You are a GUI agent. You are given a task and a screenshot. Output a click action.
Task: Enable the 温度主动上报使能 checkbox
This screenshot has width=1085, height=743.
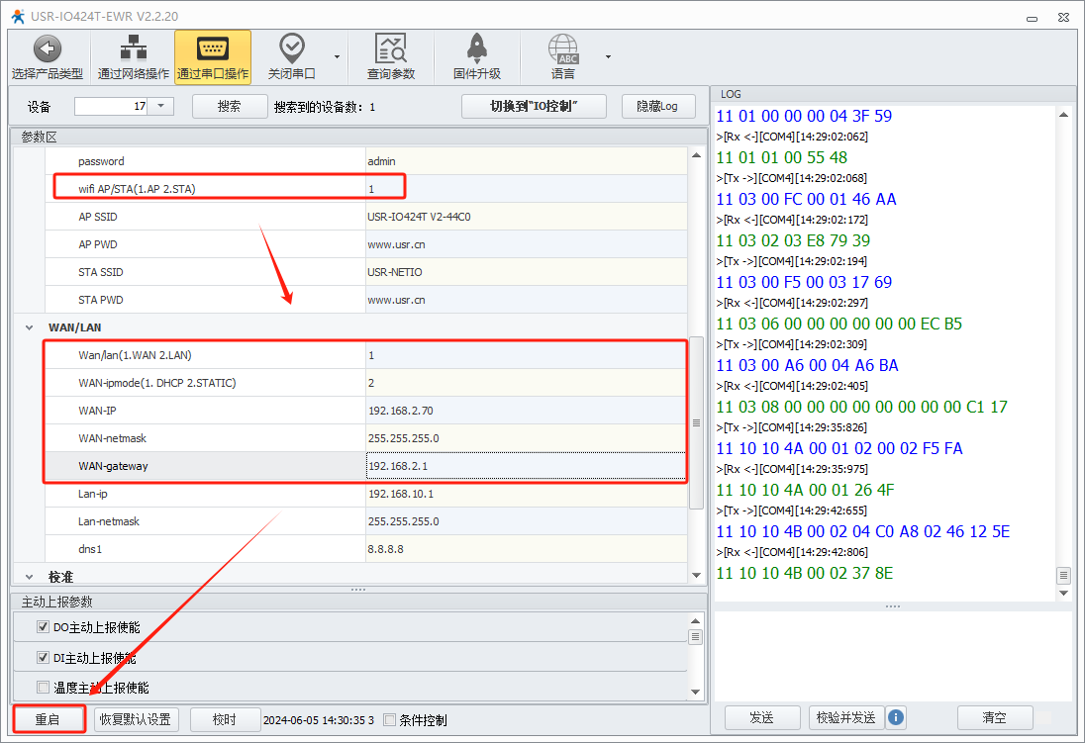coord(43,687)
